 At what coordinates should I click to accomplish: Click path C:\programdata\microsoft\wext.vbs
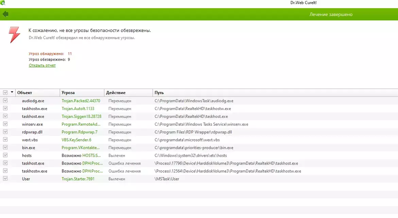[x=187, y=140]
